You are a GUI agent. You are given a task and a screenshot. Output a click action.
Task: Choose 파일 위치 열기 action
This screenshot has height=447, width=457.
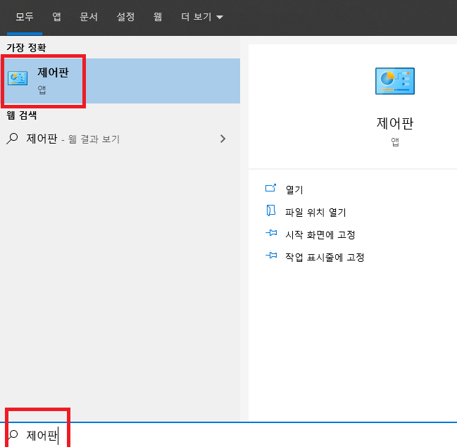point(315,212)
